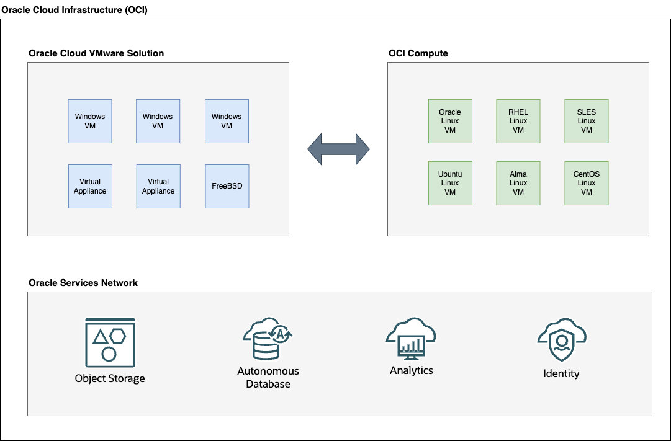Select the middle Windows VM box
This screenshot has height=441, width=671.
pos(158,121)
